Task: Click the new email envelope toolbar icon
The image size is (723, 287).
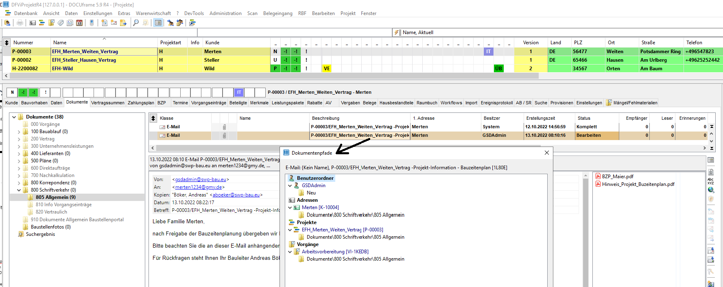Action: pos(114,23)
